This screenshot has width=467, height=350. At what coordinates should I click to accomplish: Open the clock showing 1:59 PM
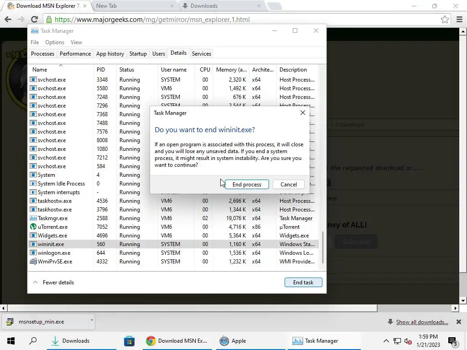[428, 341]
